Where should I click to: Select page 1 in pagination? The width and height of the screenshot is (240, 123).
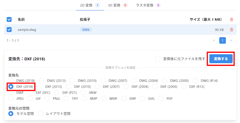point(223,41)
